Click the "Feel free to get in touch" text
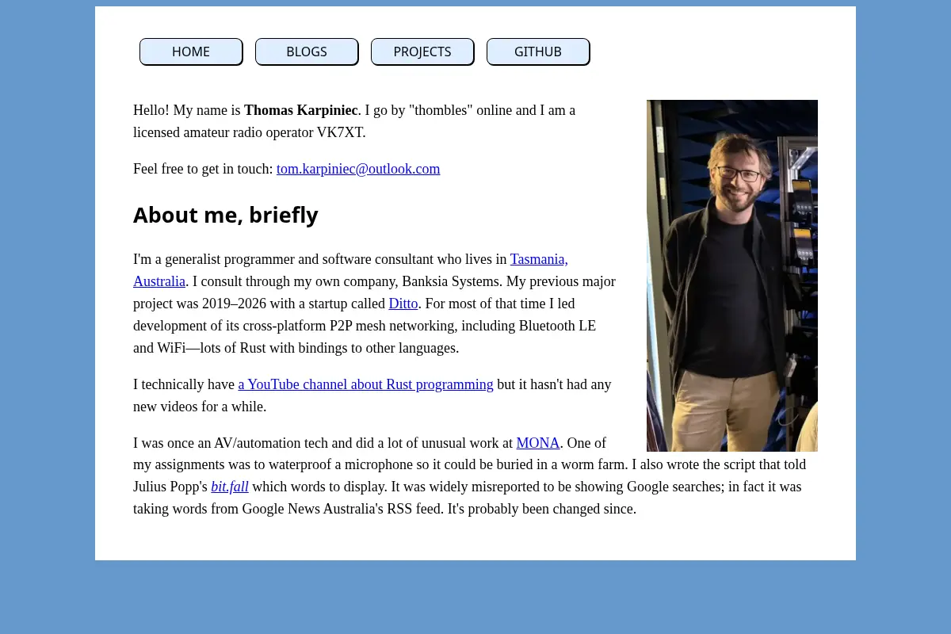 (203, 169)
